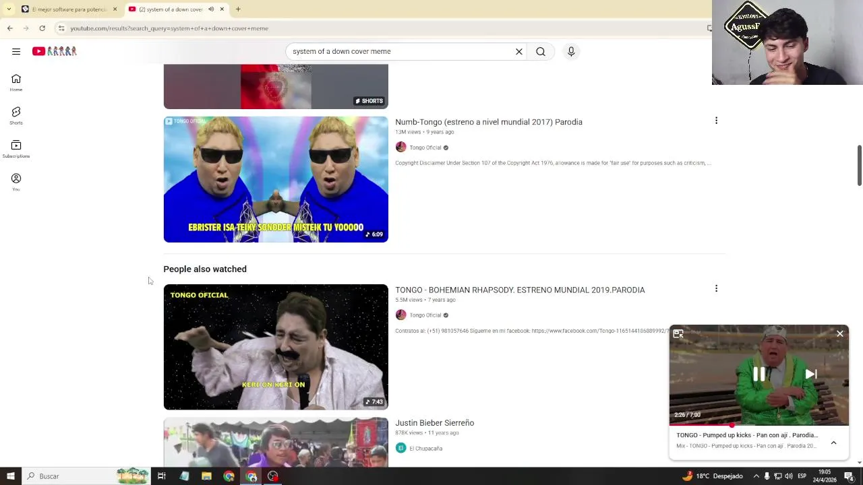Open options menu for Bohemian Rhapsody video
The width and height of the screenshot is (863, 485).
(x=716, y=288)
